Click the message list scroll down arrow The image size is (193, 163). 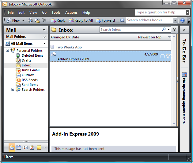[x=174, y=124]
